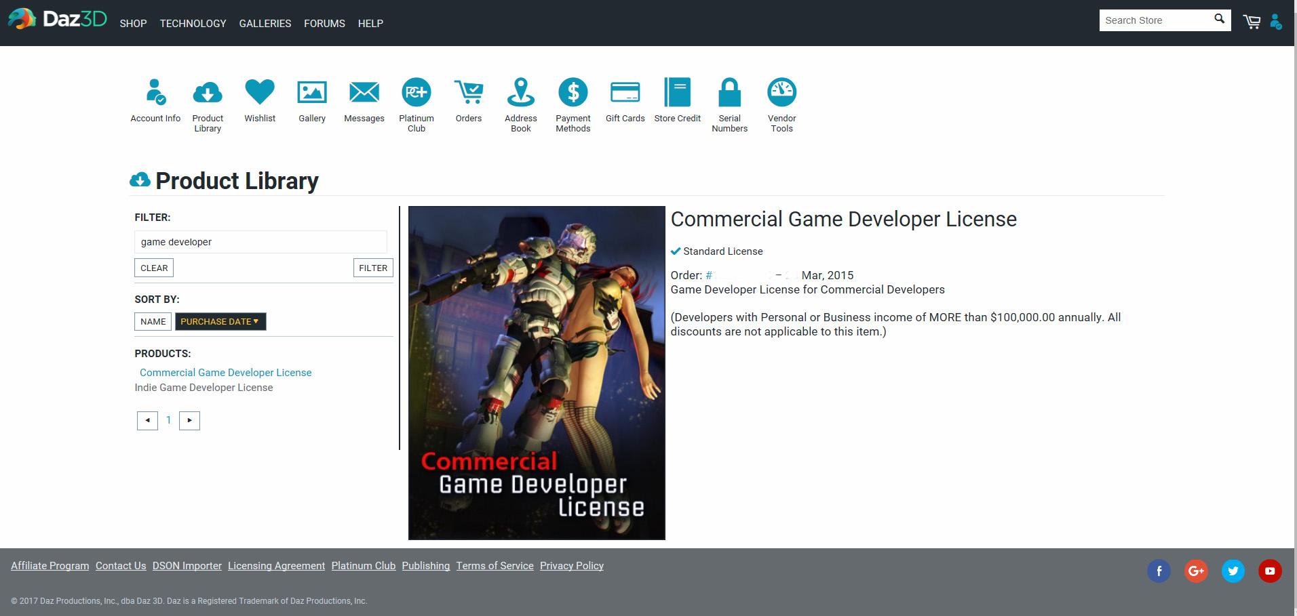Open the Gift Cards icon

point(625,92)
